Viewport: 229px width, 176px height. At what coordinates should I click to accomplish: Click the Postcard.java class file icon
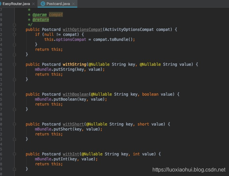point(43,4)
